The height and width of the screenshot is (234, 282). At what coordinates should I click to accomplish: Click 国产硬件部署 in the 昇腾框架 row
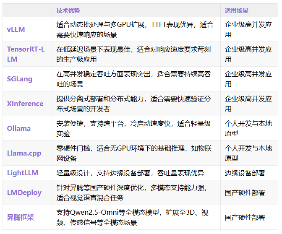245,217
